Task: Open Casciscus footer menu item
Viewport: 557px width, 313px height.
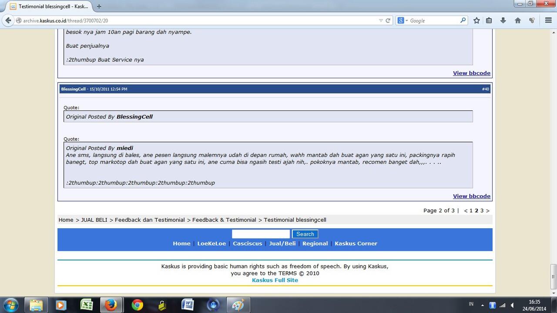Action: coord(248,243)
